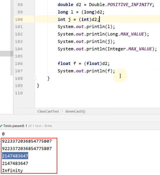Click the closing brace on line 109
This screenshot has height=175, width=160.
(38, 86)
